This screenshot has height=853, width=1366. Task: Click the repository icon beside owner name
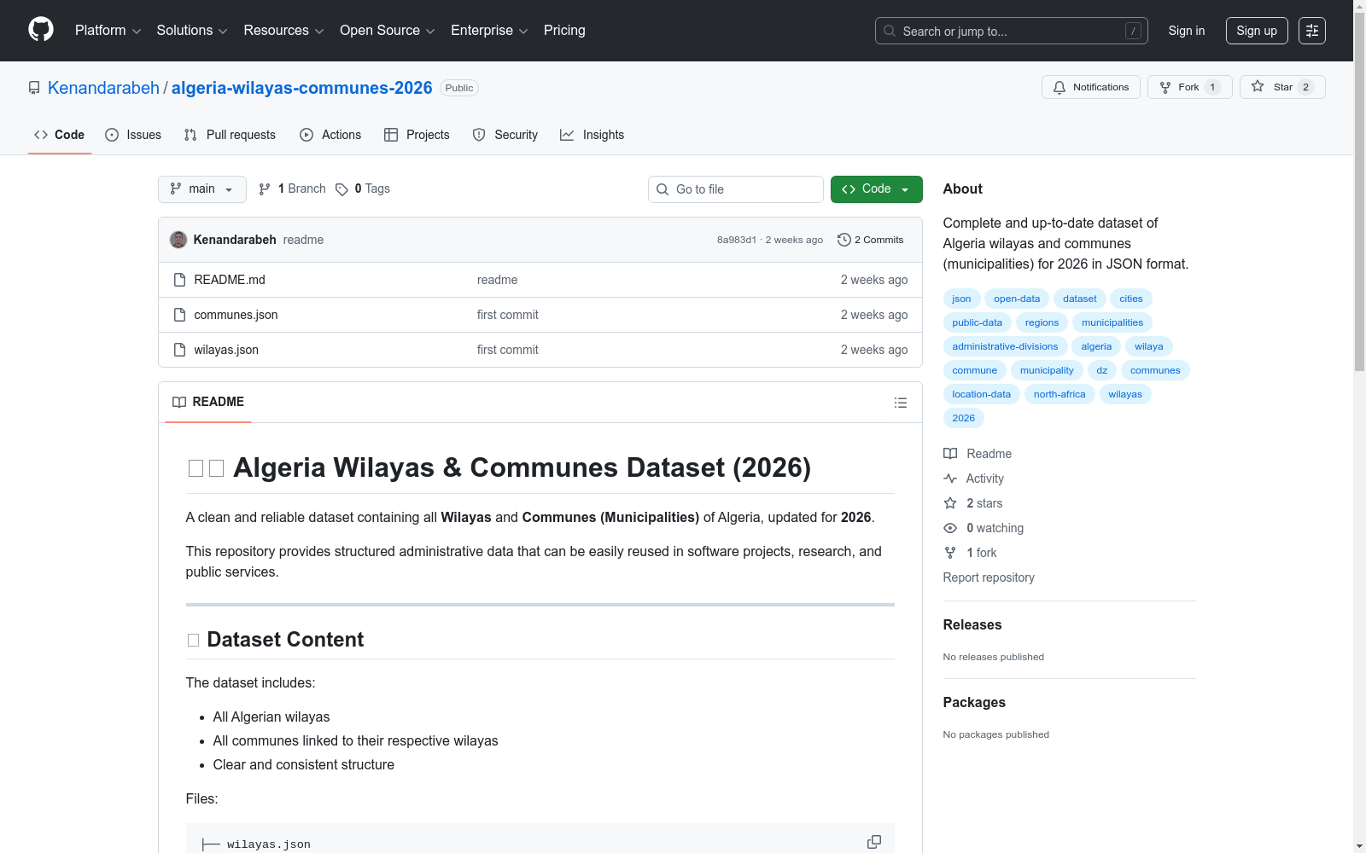click(34, 88)
